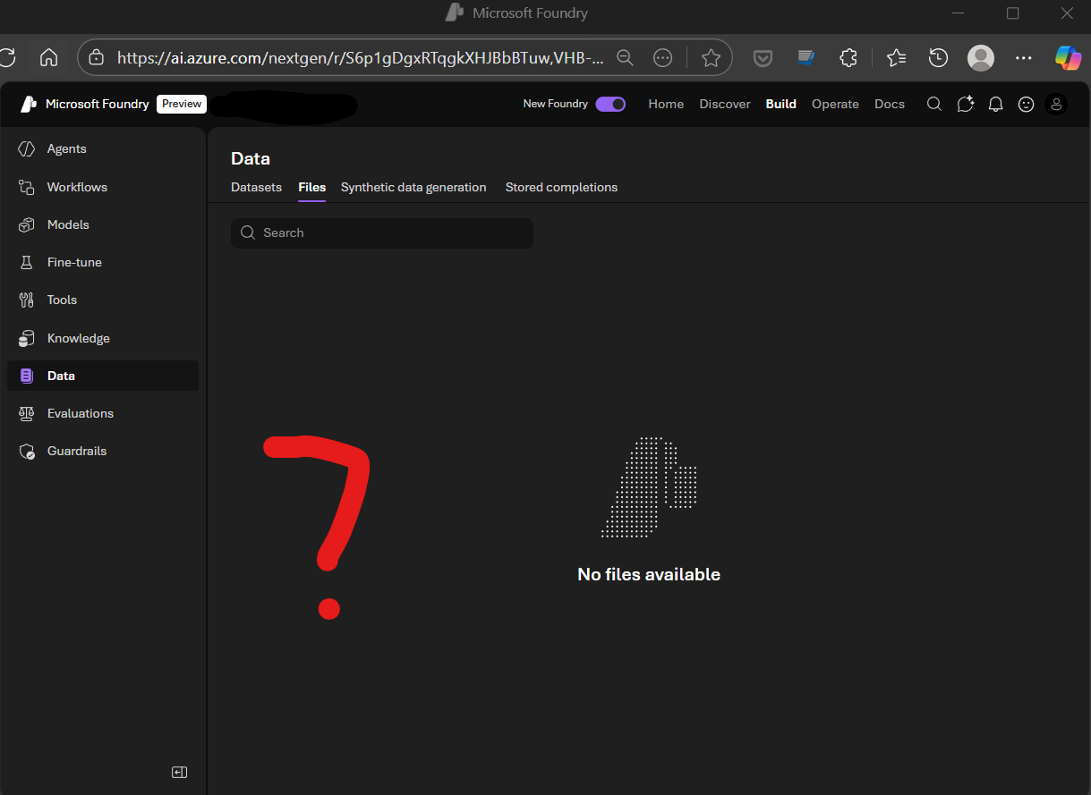Click the Preview badge
The width and height of the screenshot is (1091, 795).
(182, 104)
